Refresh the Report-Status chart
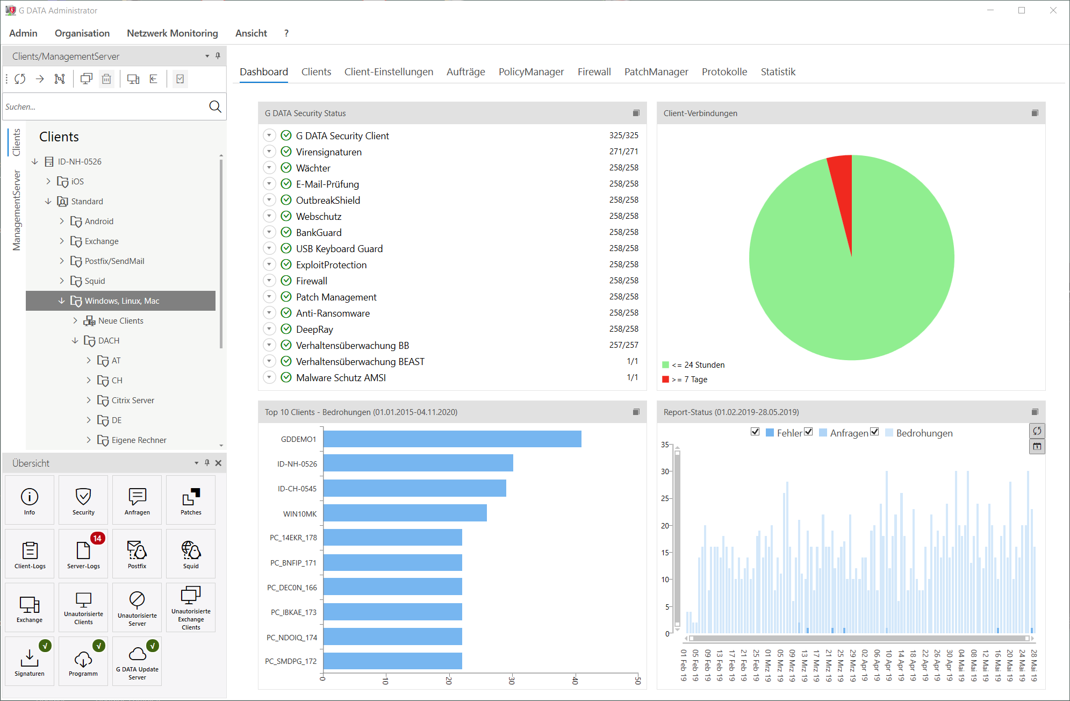Viewport: 1070px width, 701px height. tap(1037, 431)
